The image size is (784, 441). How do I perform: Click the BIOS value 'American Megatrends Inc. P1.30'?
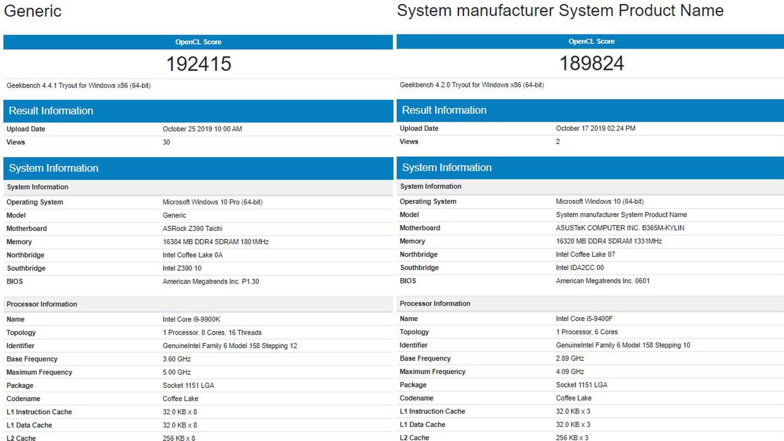click(211, 281)
